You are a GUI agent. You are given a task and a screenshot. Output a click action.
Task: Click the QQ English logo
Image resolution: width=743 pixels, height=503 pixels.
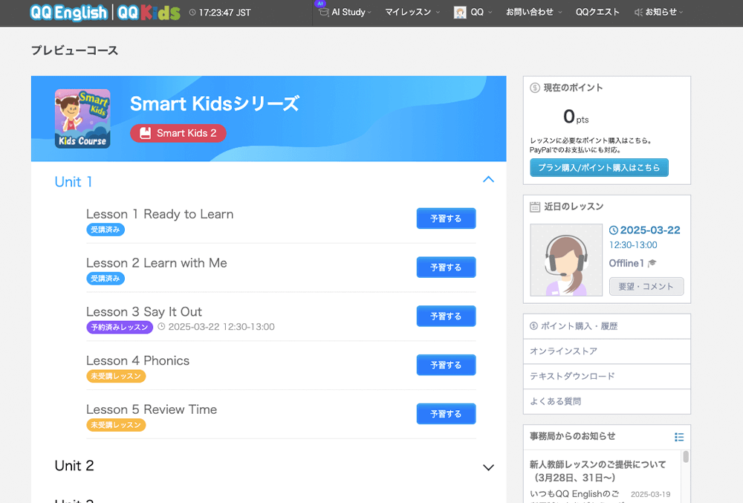tap(68, 13)
